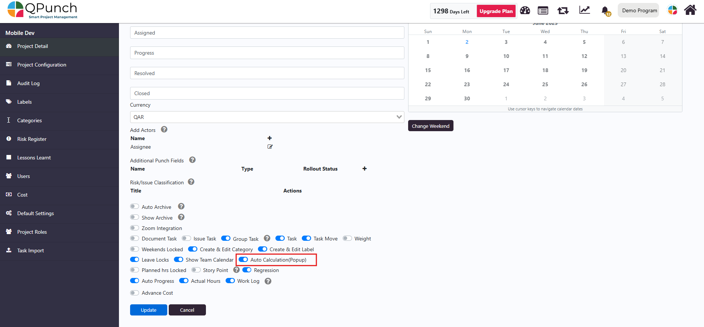Click the home icon in the header
The height and width of the screenshot is (327, 704).
pos(690,10)
